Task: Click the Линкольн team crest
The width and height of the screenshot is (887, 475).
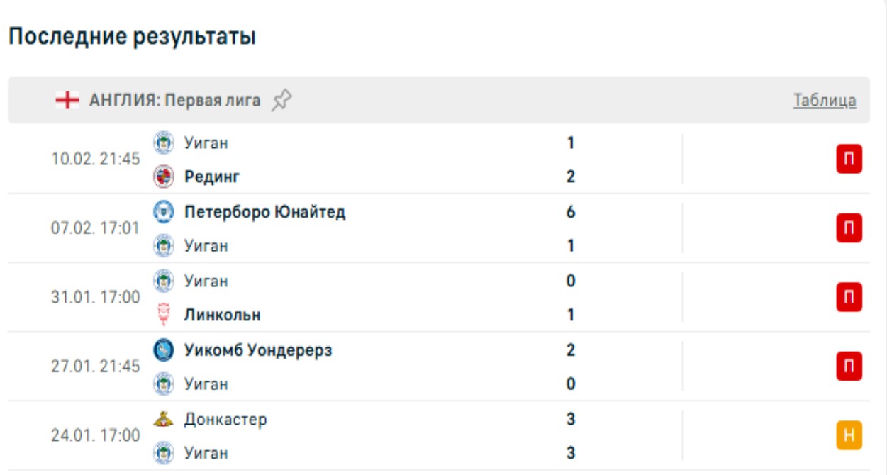Action: click(x=164, y=315)
